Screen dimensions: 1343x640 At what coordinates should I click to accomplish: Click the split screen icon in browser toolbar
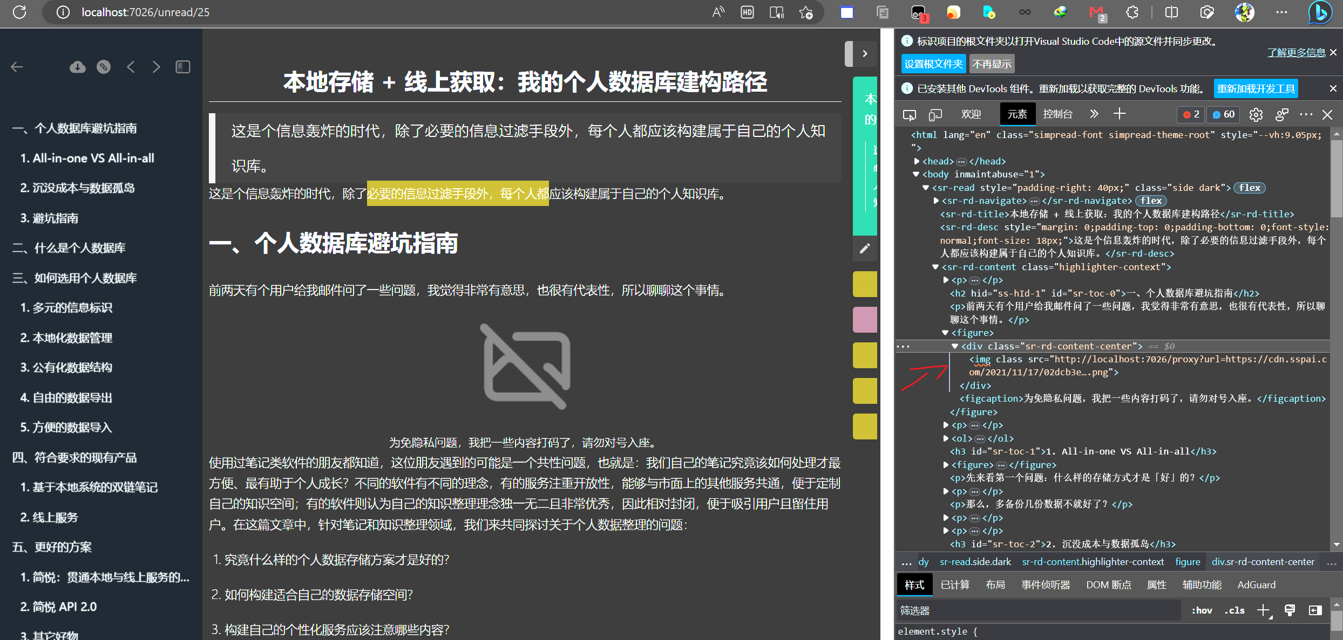(x=1171, y=12)
